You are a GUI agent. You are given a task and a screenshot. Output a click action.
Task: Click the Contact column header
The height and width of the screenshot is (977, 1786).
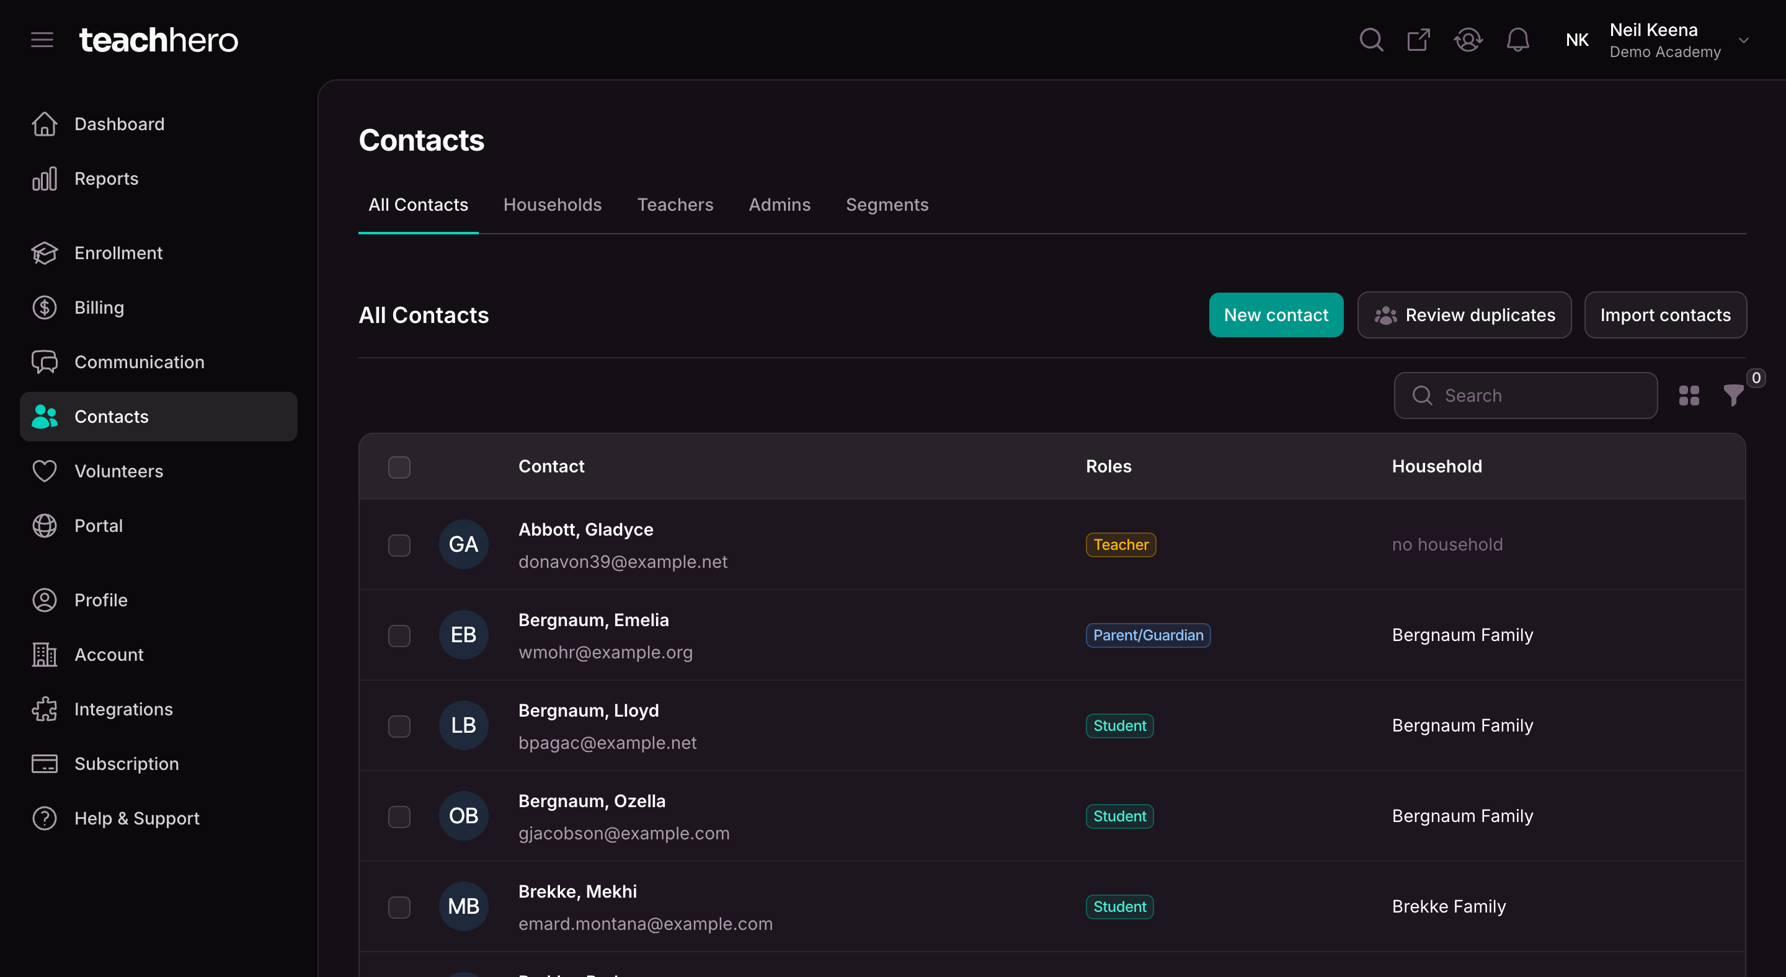551,467
